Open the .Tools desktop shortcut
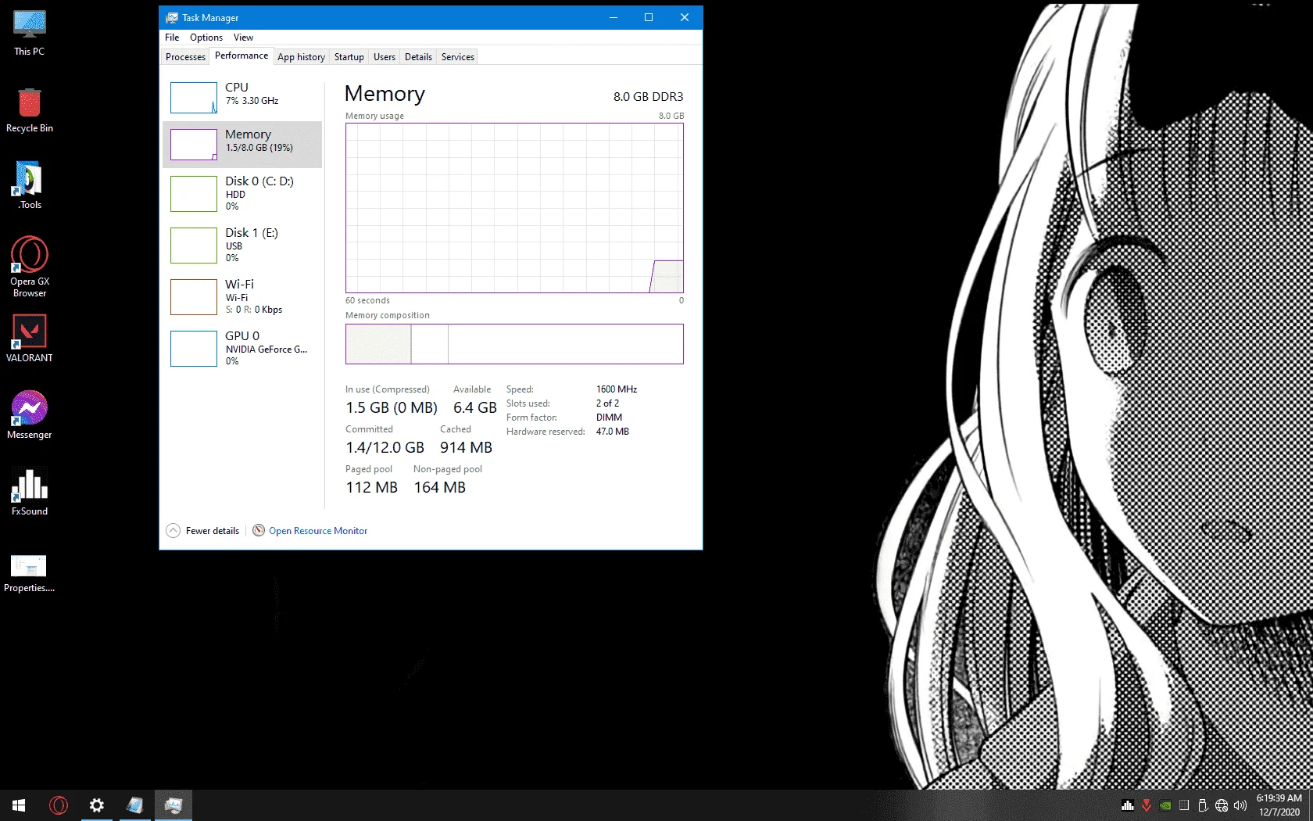 [30, 186]
